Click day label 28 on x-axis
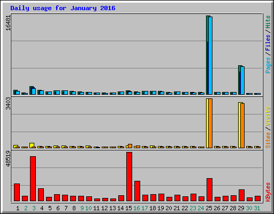This screenshot has height=214, width=274. [233, 208]
